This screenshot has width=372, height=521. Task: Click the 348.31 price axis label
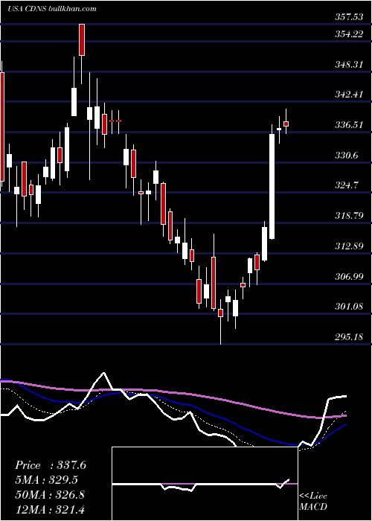click(349, 65)
